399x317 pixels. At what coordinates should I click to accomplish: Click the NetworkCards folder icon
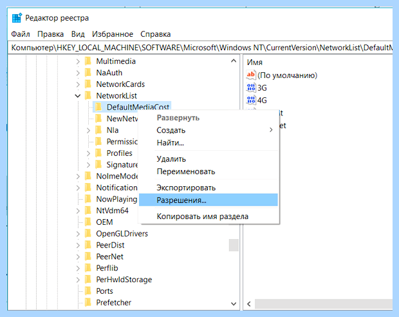click(x=88, y=84)
